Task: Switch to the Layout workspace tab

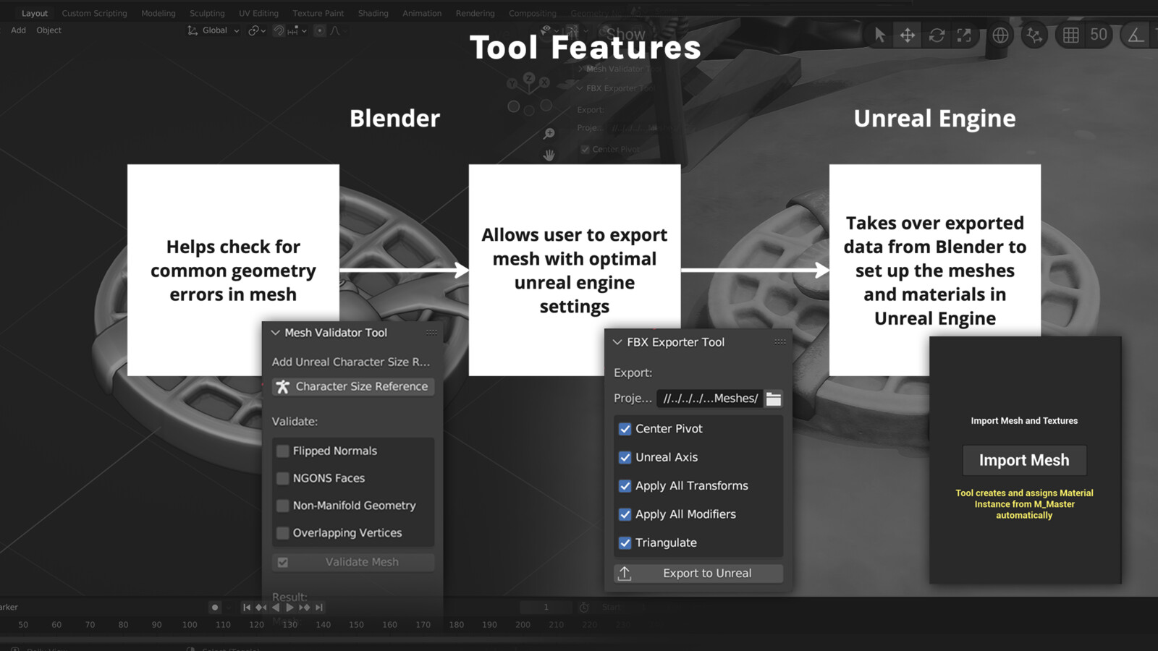Action: (35, 13)
